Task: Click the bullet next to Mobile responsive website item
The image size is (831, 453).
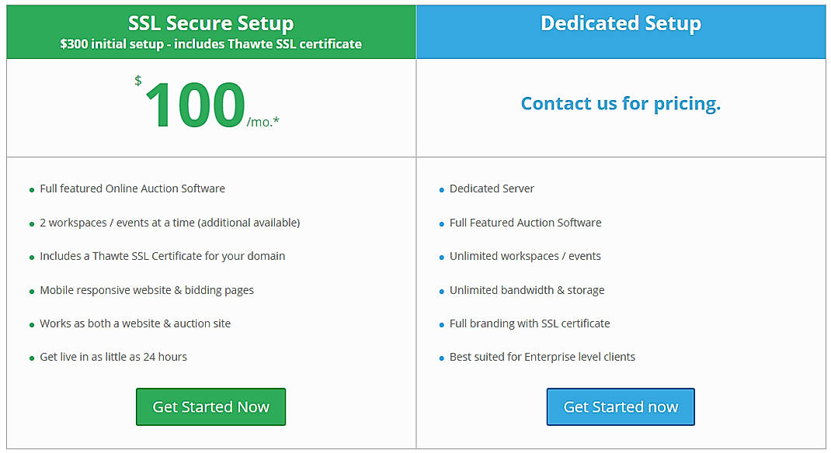Action: tap(32, 290)
